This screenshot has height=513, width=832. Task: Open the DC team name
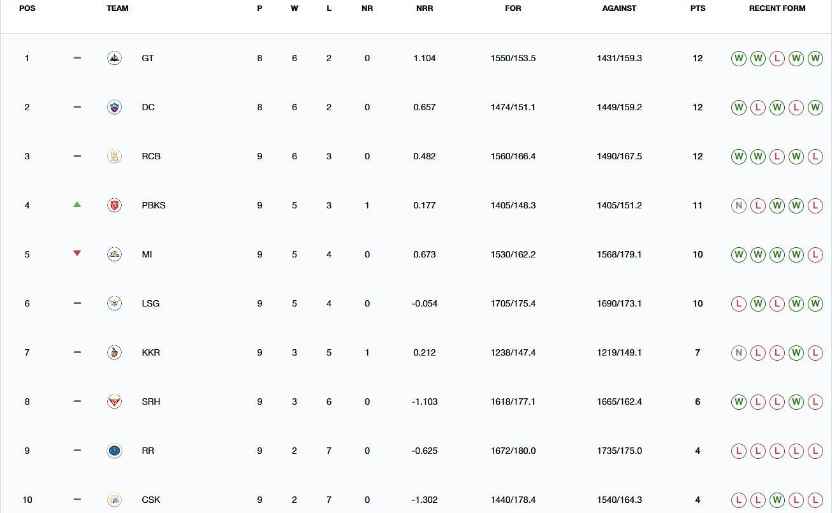click(148, 107)
